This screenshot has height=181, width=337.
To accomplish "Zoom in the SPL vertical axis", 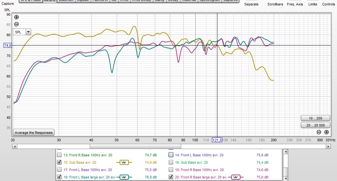I will point(16,17).
